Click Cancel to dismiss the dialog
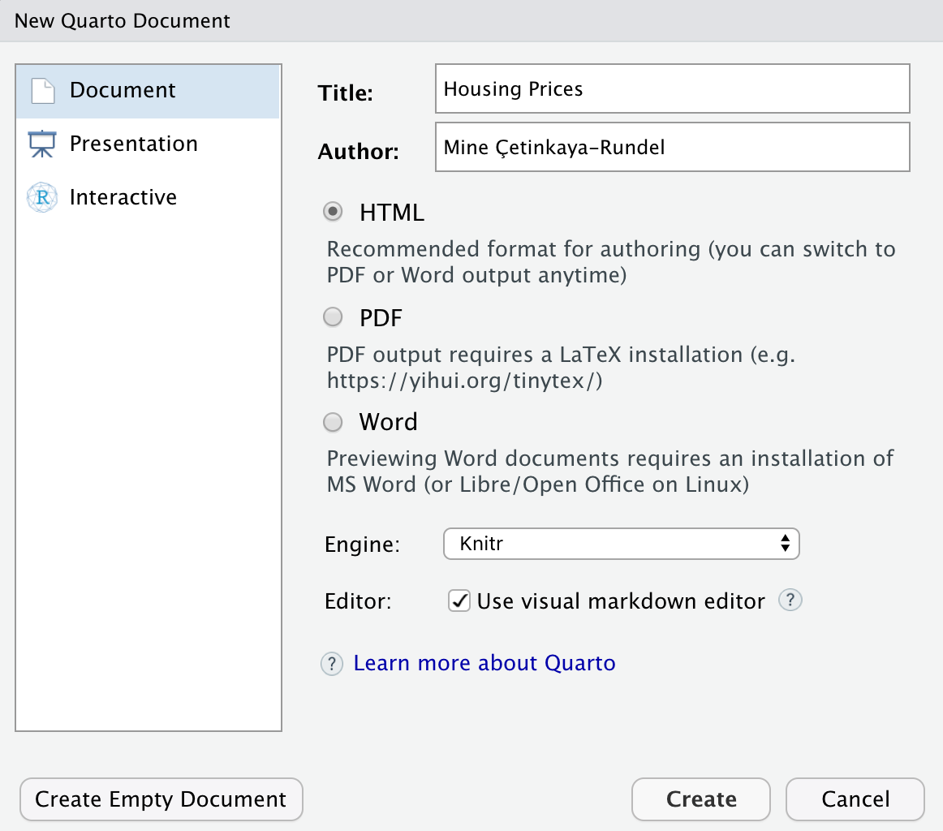 pyautogui.click(x=855, y=799)
